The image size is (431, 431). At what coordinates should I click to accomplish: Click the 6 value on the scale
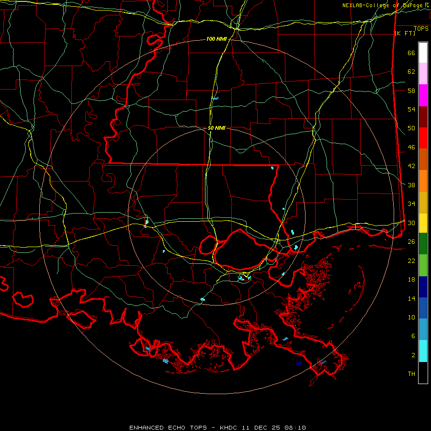413,336
